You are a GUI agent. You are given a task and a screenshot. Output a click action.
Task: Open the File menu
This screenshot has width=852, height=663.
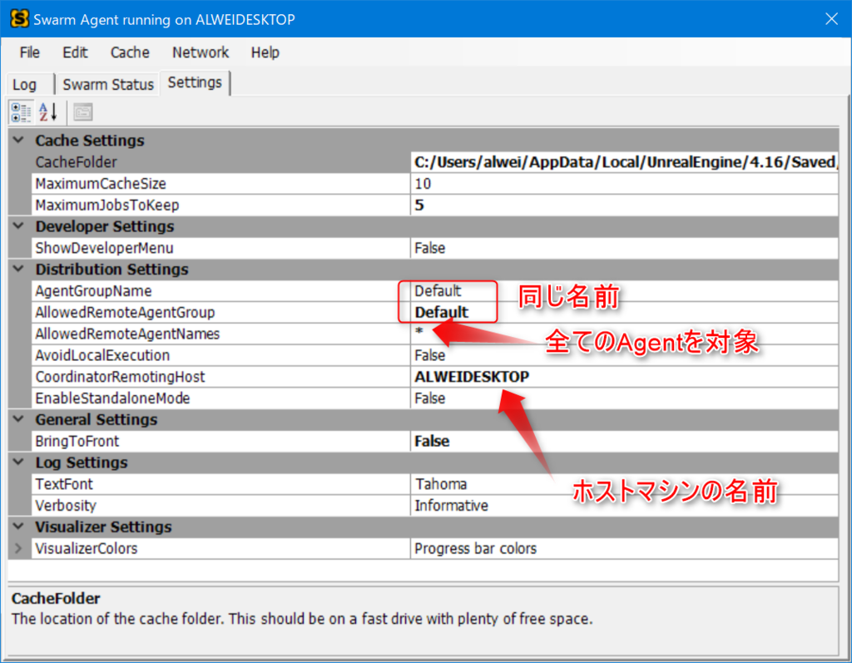coord(30,52)
